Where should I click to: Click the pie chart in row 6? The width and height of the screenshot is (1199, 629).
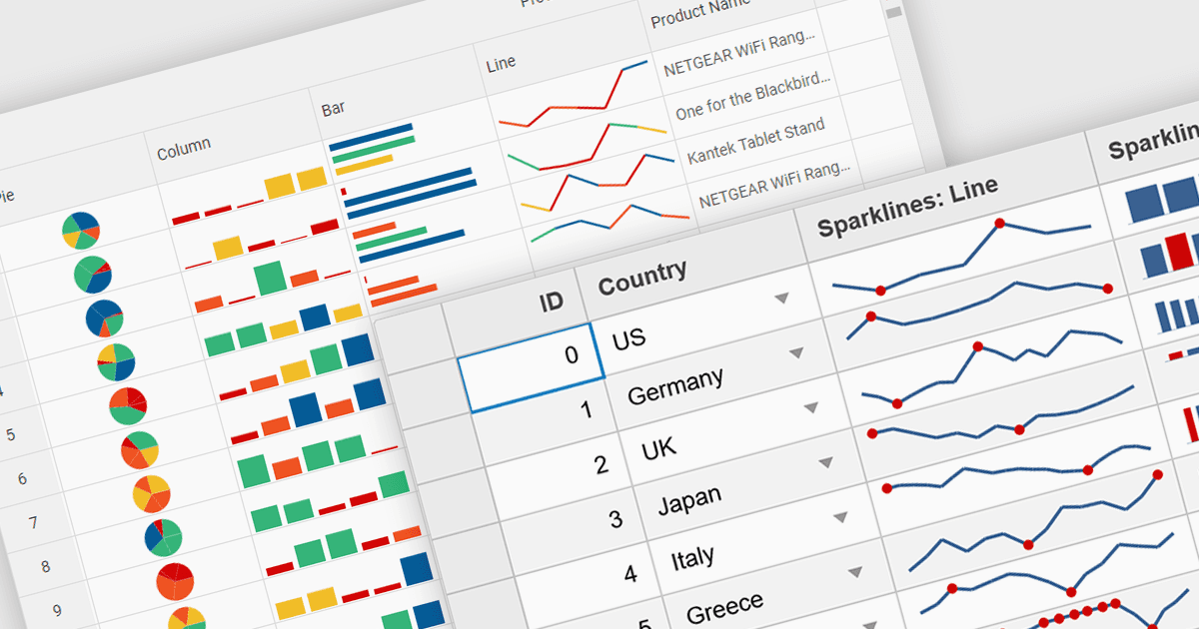[140, 451]
